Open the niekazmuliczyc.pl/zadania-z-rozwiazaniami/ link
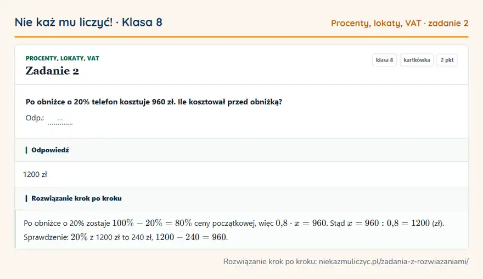The height and width of the screenshot is (279, 483). click(394, 262)
